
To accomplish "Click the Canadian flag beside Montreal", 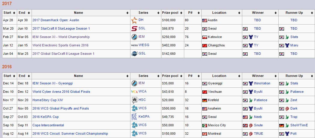I will pyautogui.click(x=205, y=134).
